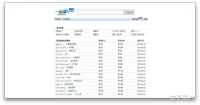200x105 pixels.
Task: Open hot title 荒野猎人
Action: [59, 31]
